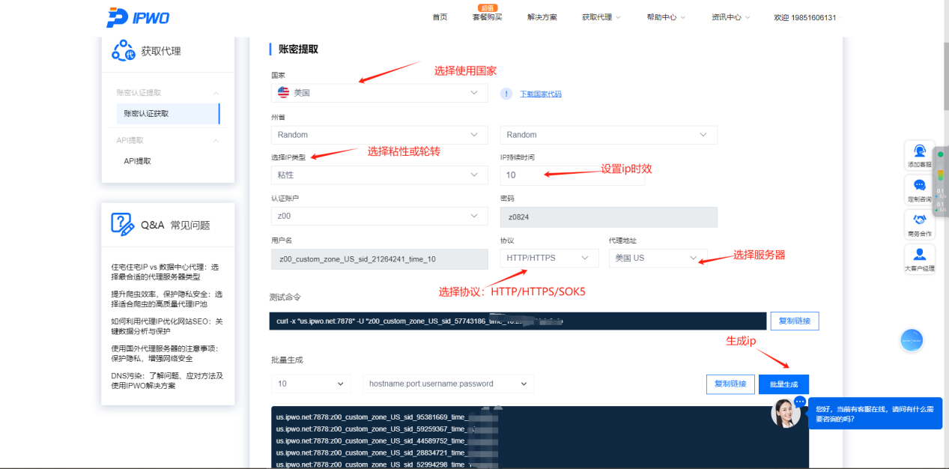This screenshot has height=469, width=949.
Task: Open the 代理地址 dropdown showing 美国 US
Action: (x=657, y=258)
